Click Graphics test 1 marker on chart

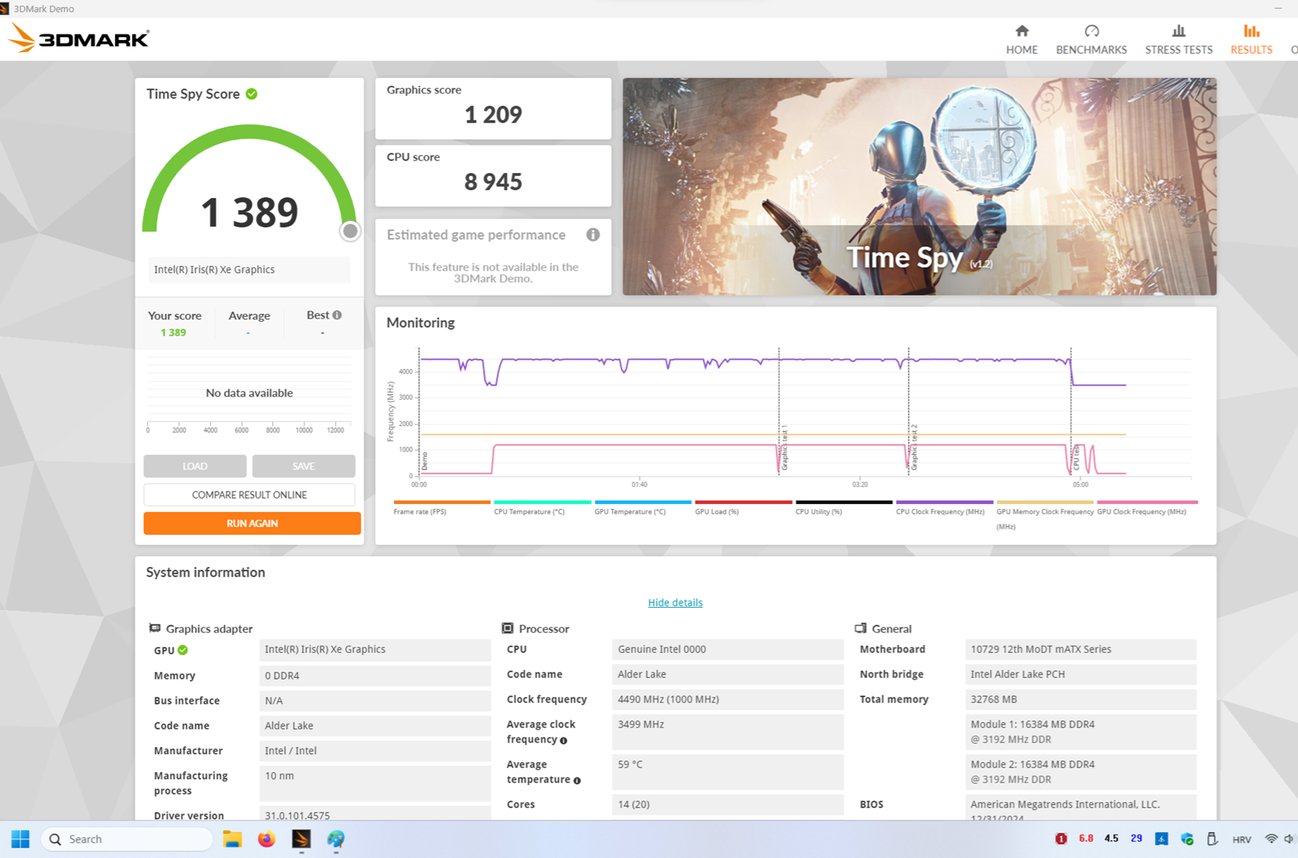pos(784,448)
